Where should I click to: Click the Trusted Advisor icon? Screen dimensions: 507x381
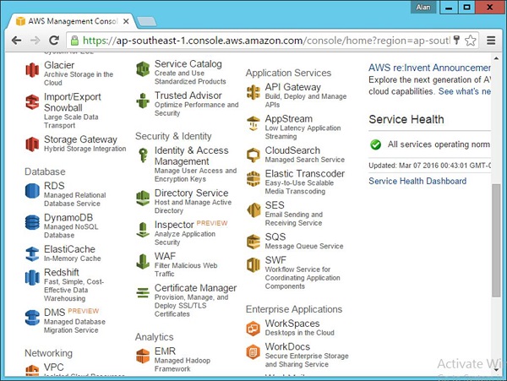pos(143,101)
